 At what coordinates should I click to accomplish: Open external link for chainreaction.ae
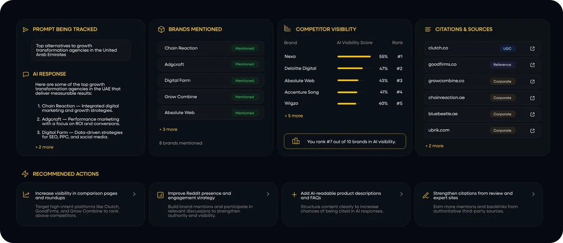pyautogui.click(x=532, y=98)
